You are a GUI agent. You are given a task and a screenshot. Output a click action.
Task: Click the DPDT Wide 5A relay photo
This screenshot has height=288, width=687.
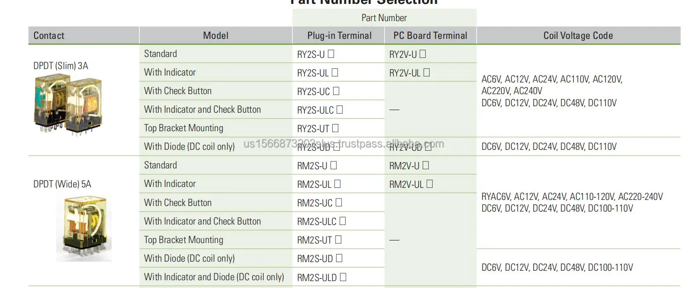(84, 228)
